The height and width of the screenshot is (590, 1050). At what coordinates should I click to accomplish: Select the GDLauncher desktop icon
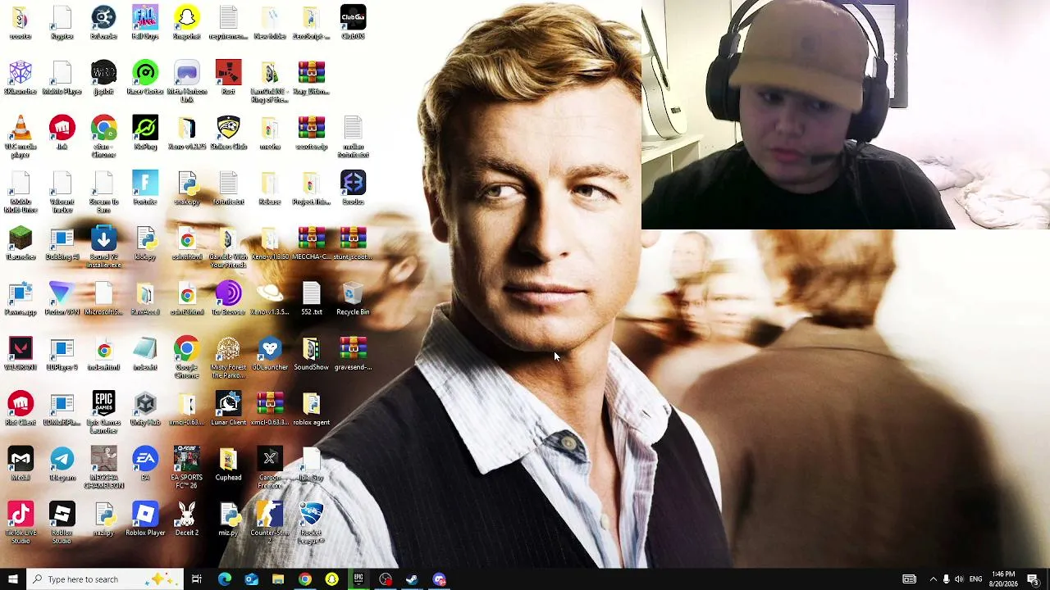(270, 354)
